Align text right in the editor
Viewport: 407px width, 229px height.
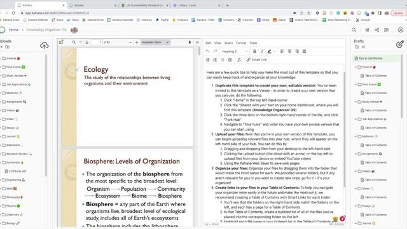[x=297, y=52]
